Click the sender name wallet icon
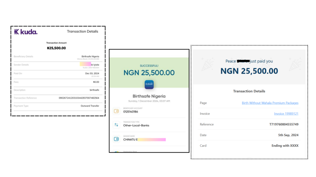Viewport: 316px width, 177px height. click(116, 139)
